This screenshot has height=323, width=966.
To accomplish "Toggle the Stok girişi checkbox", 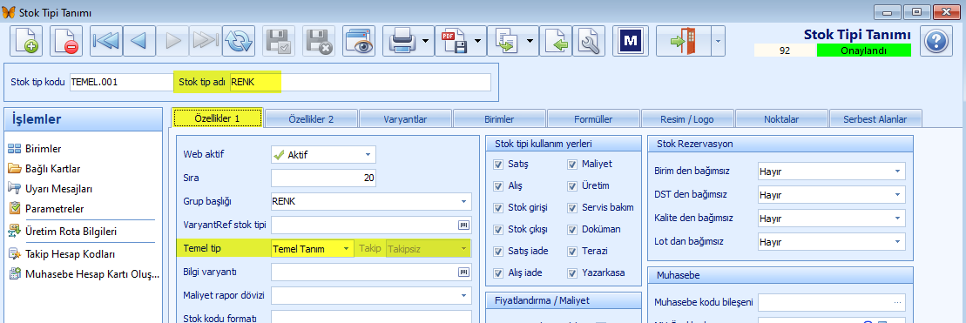I will pos(497,207).
